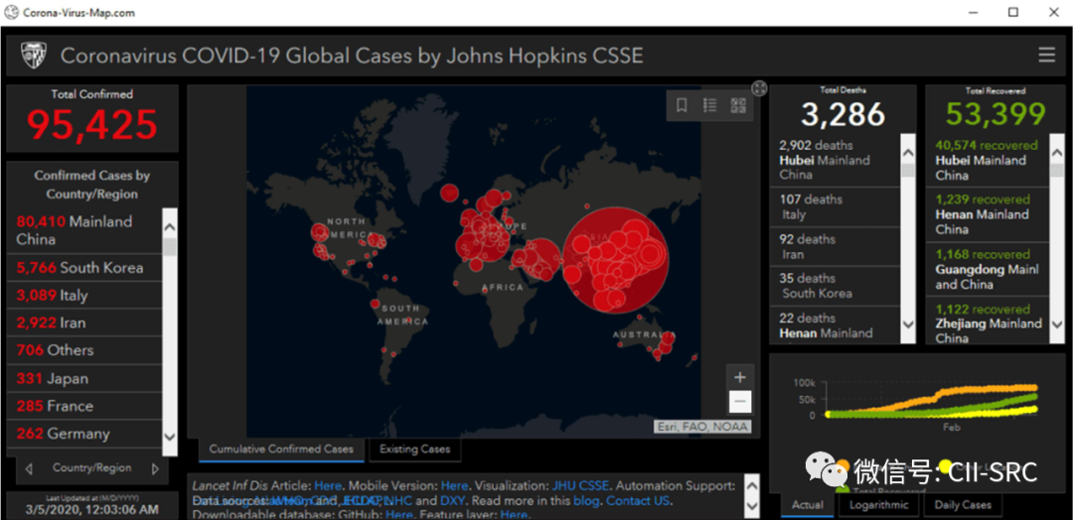Switch to Cumulative Confirmed Cases tab
This screenshot has width=1073, height=520.
coord(281,449)
